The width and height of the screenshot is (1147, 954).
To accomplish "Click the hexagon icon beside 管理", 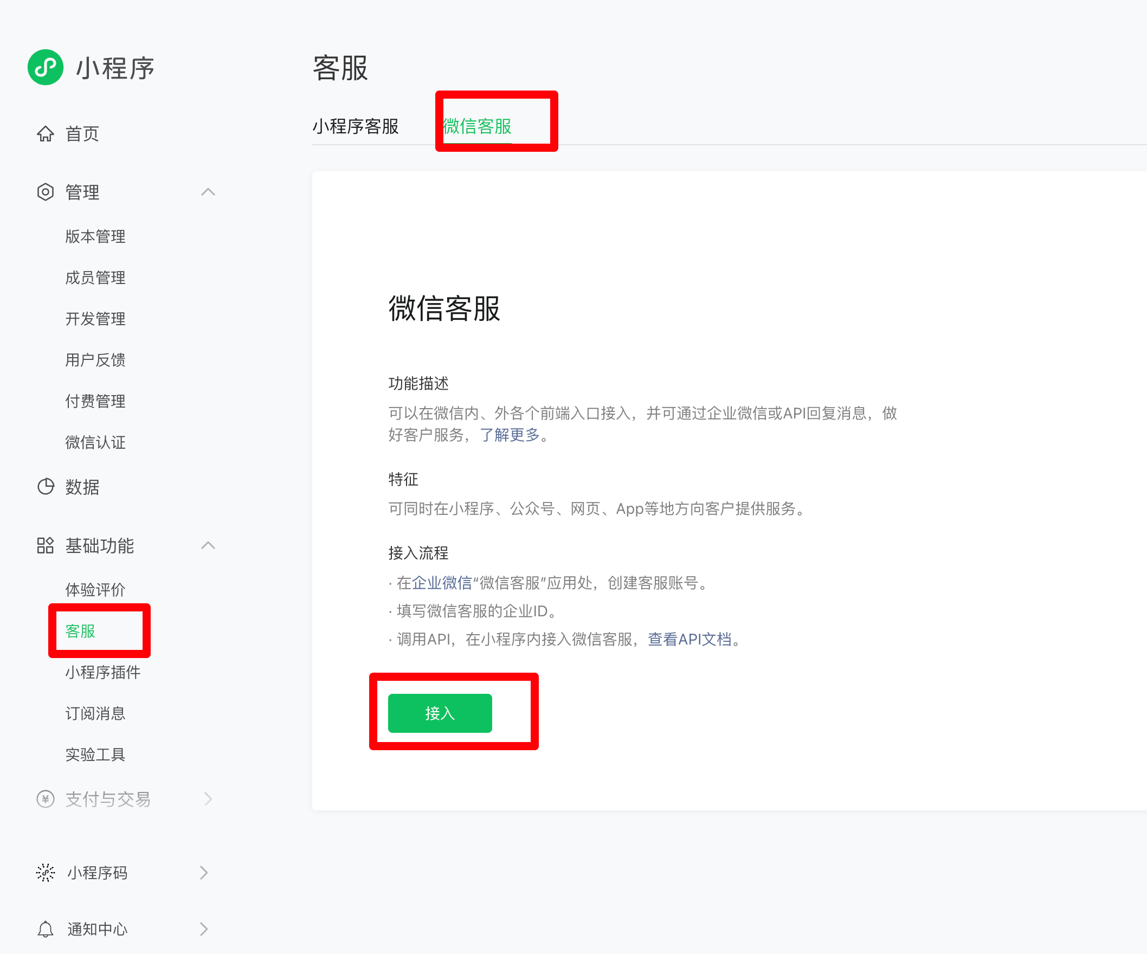I will [46, 192].
